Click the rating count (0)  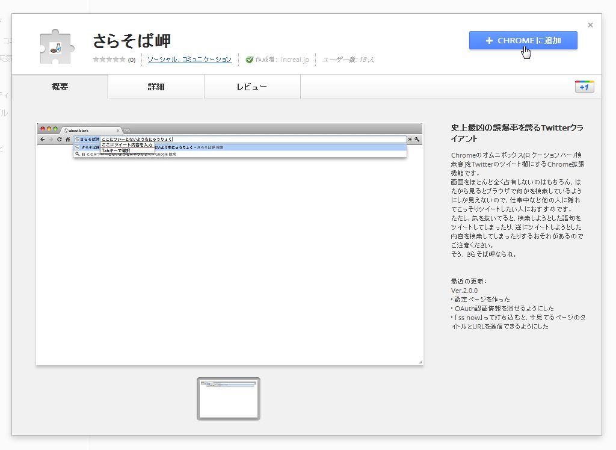132,60
